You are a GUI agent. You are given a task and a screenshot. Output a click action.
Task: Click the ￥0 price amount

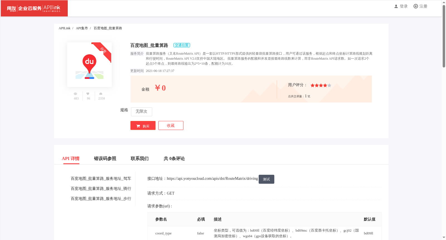[x=160, y=88]
